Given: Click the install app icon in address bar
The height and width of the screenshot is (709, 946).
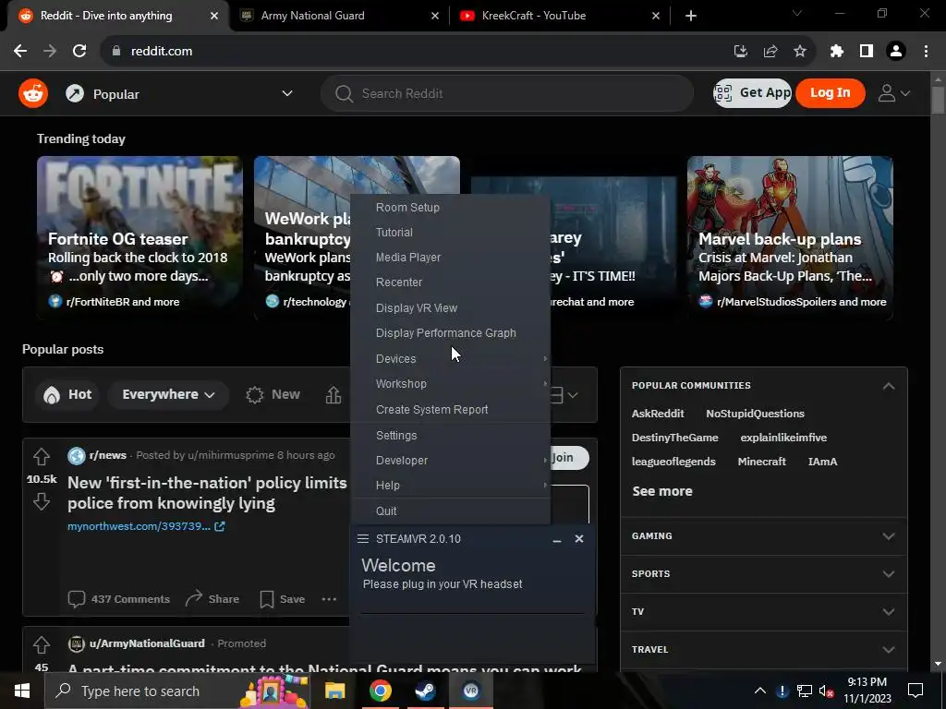Looking at the screenshot, I should (x=741, y=52).
